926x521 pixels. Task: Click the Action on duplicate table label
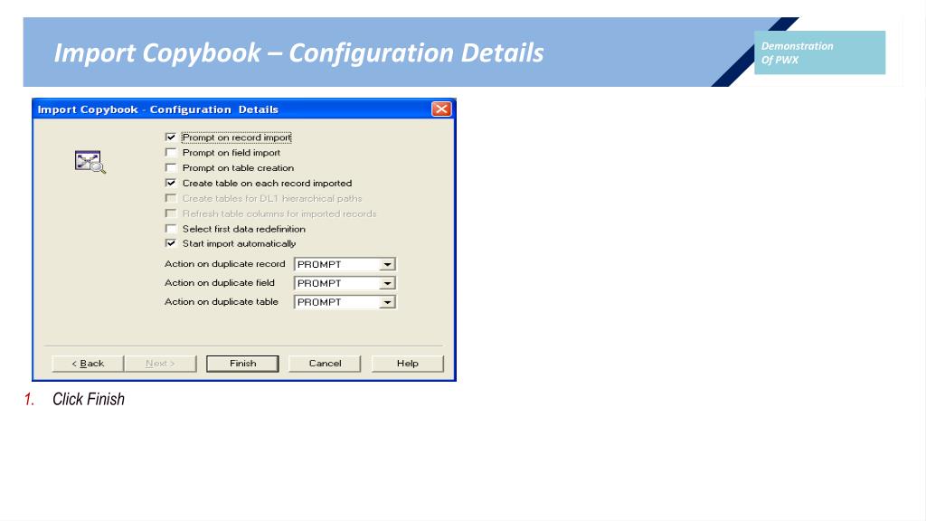pos(221,302)
